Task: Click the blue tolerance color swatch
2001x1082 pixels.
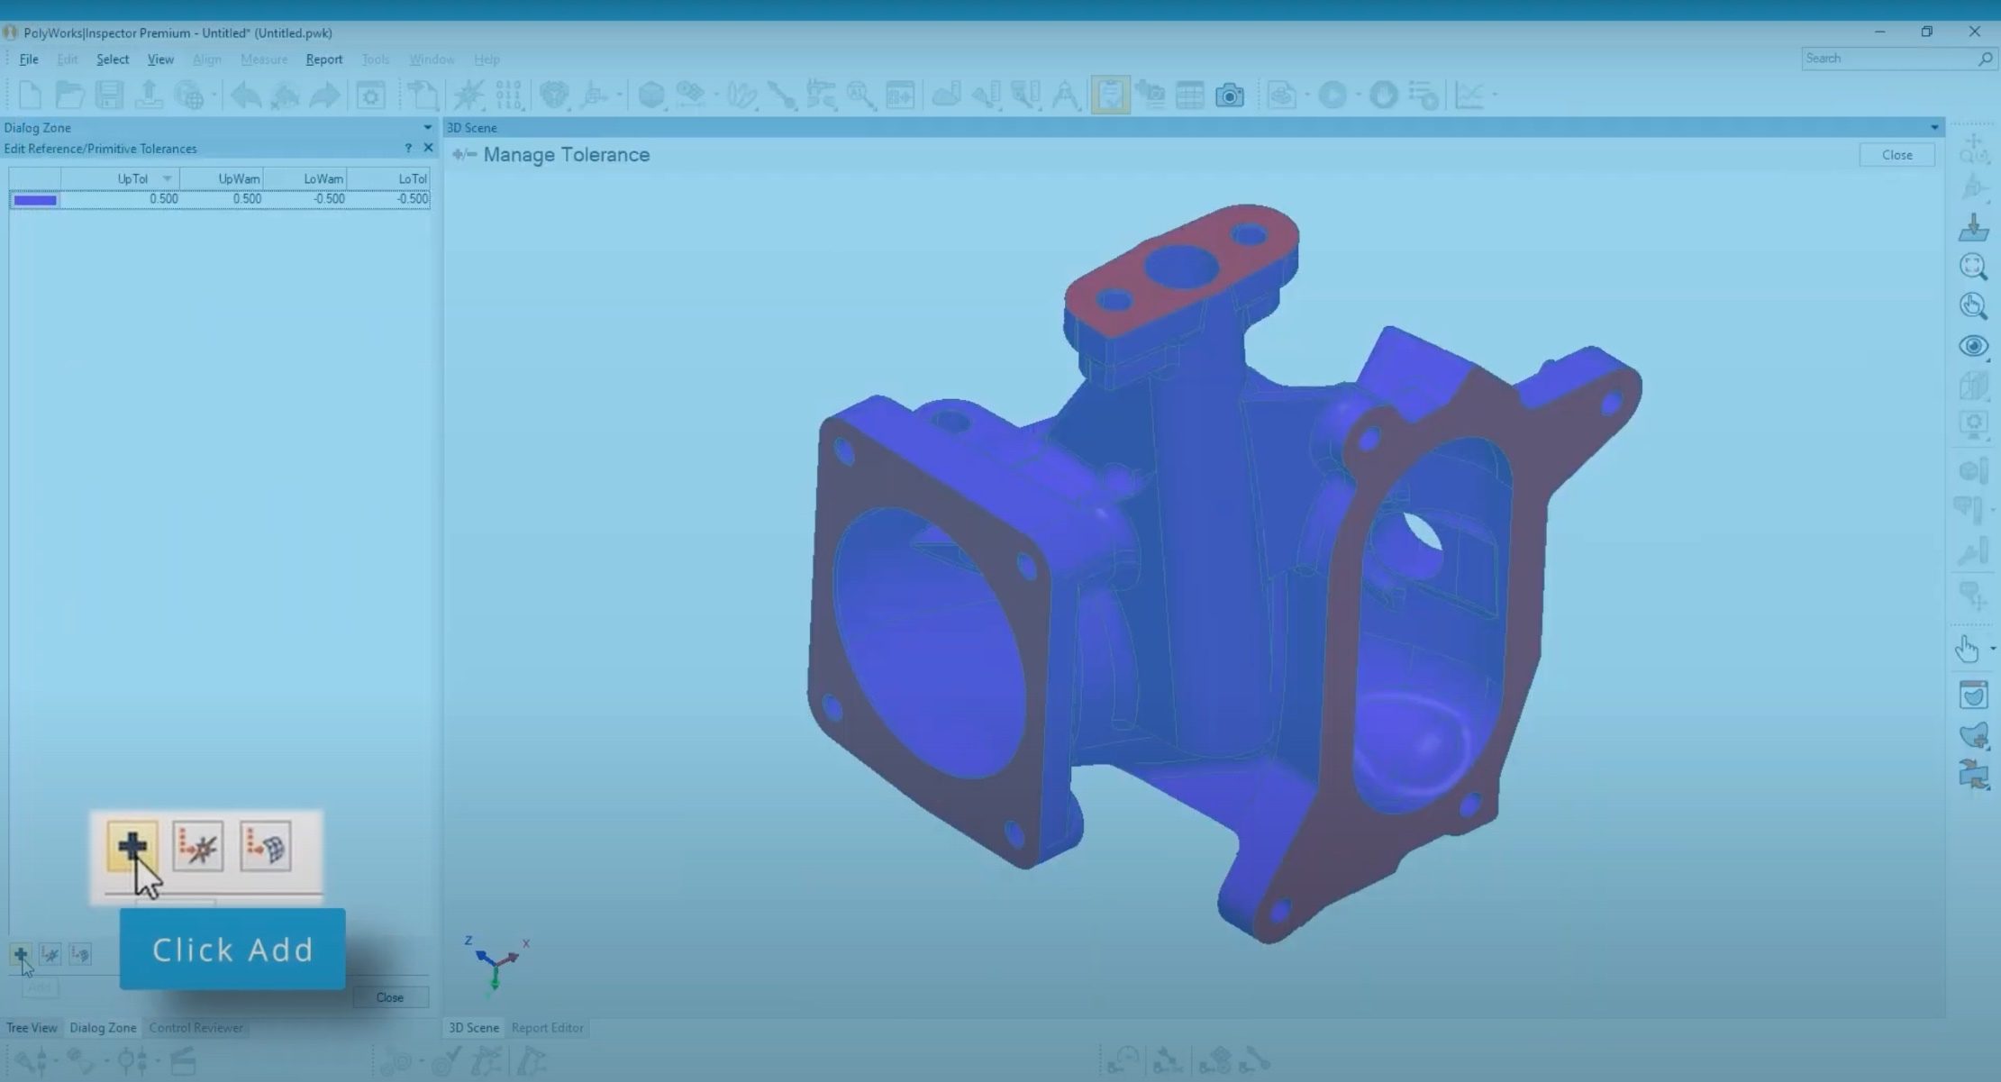Action: 35,200
